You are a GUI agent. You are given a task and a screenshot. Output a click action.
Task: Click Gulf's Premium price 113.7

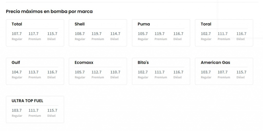click(x=33, y=72)
